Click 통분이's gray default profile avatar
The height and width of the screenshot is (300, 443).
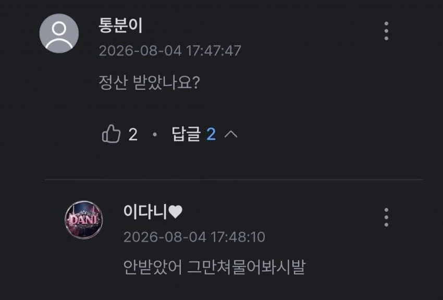[59, 33]
